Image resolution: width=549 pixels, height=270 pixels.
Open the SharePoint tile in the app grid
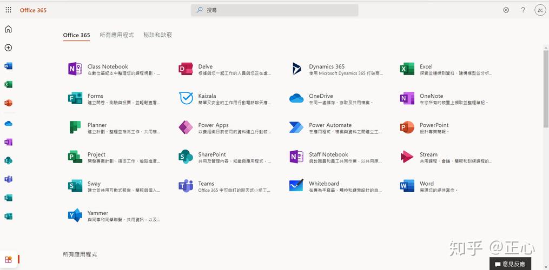[224, 157]
